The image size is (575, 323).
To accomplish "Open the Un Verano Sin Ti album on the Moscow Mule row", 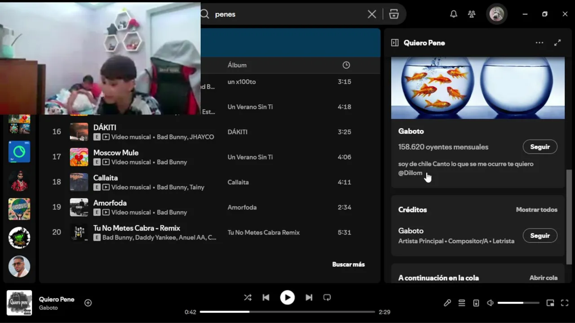I will 250,157.
